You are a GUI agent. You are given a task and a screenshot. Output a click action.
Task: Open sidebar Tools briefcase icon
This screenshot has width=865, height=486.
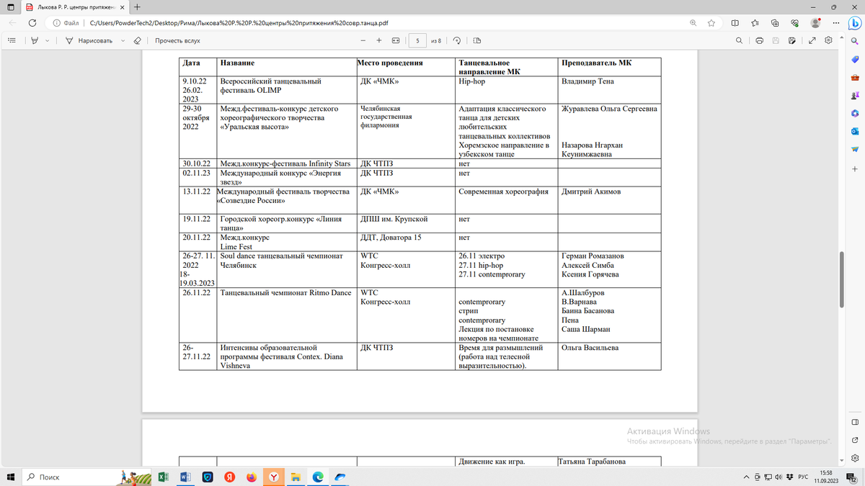pos(854,78)
